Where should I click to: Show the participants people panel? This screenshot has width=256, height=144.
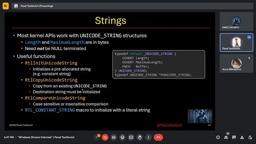tap(226, 138)
